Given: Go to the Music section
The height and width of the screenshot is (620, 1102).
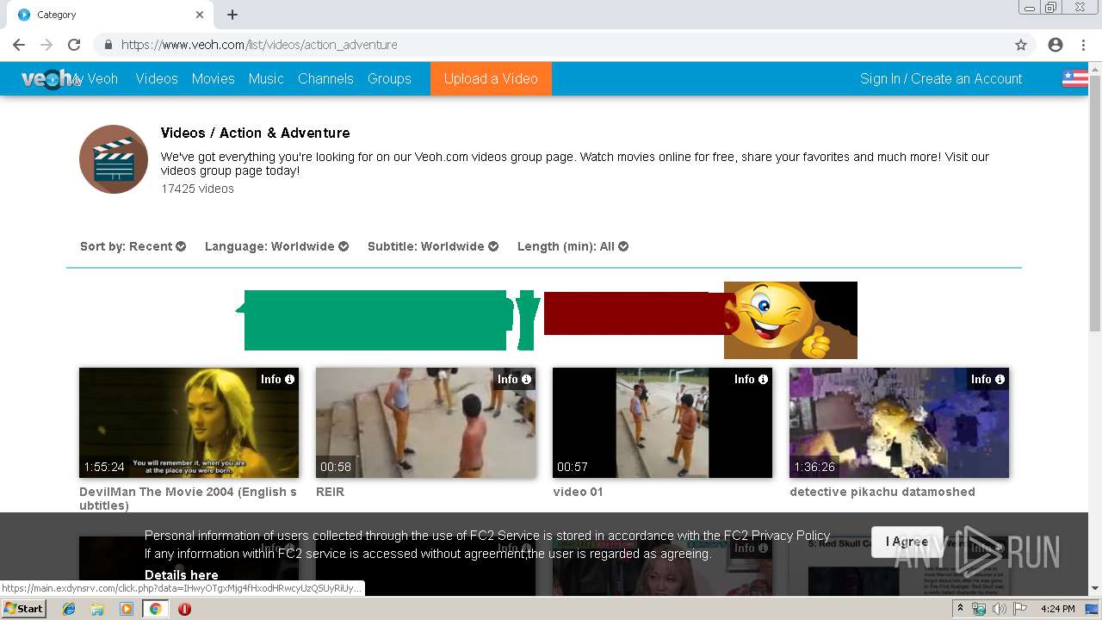Looking at the screenshot, I should pyautogui.click(x=266, y=78).
